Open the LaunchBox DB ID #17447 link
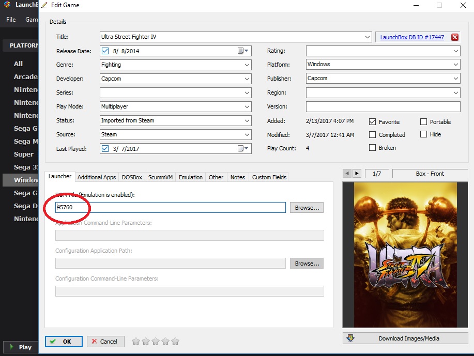Image resolution: width=474 pixels, height=356 pixels. point(412,37)
